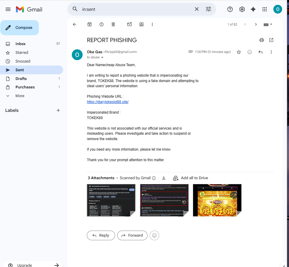Open the Purchases label

pyautogui.click(x=32, y=87)
